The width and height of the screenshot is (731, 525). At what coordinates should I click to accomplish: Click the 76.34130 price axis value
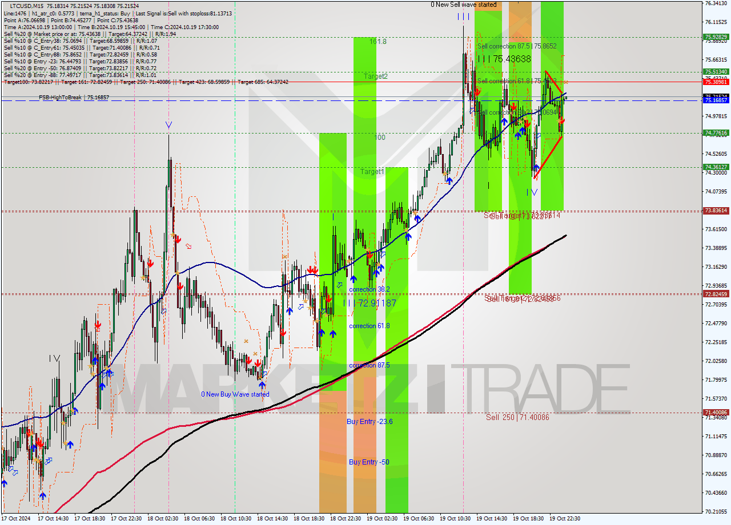pos(716,3)
